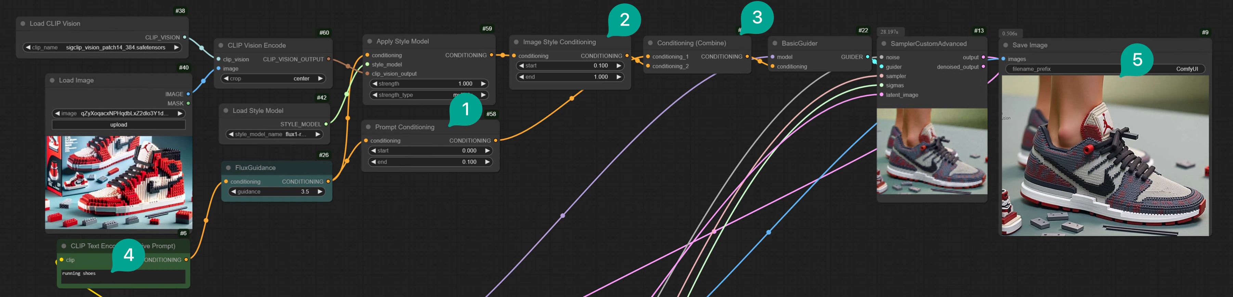The width and height of the screenshot is (1233, 297).
Task: Click the filename_prefix field in Save Image
Action: point(1105,69)
